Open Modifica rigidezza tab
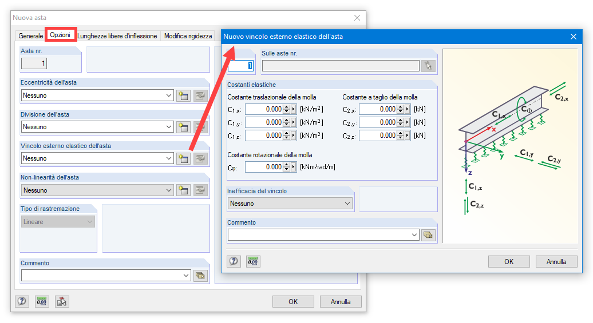The image size is (593, 323). (x=188, y=36)
